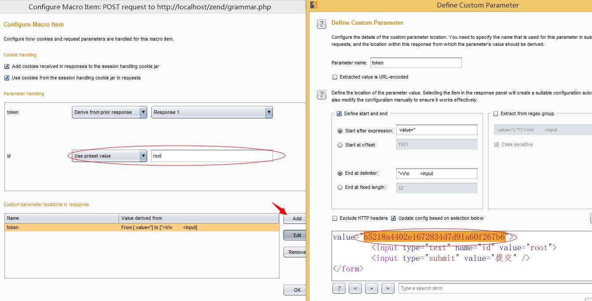Go to next search match arrow

click(387, 288)
